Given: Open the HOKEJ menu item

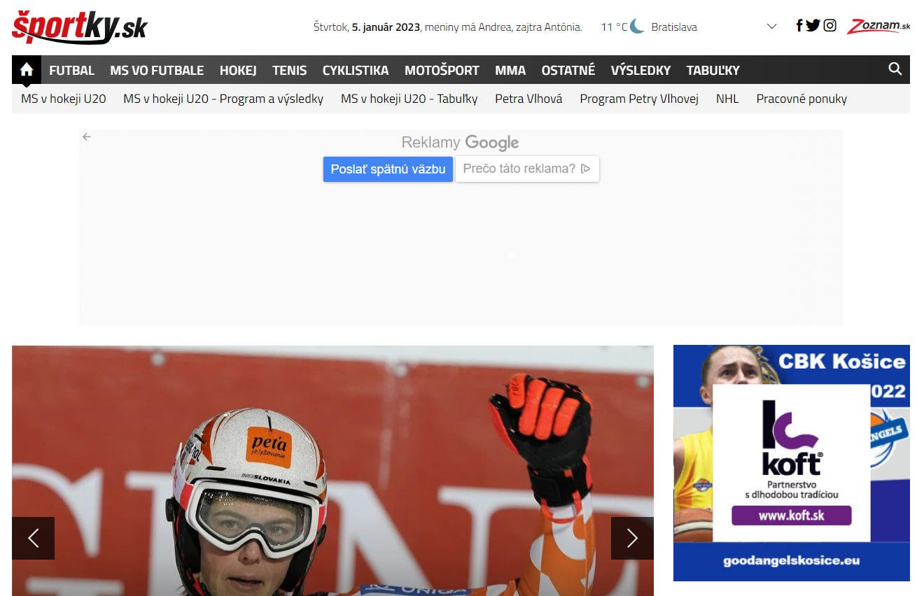Looking at the screenshot, I should point(238,70).
